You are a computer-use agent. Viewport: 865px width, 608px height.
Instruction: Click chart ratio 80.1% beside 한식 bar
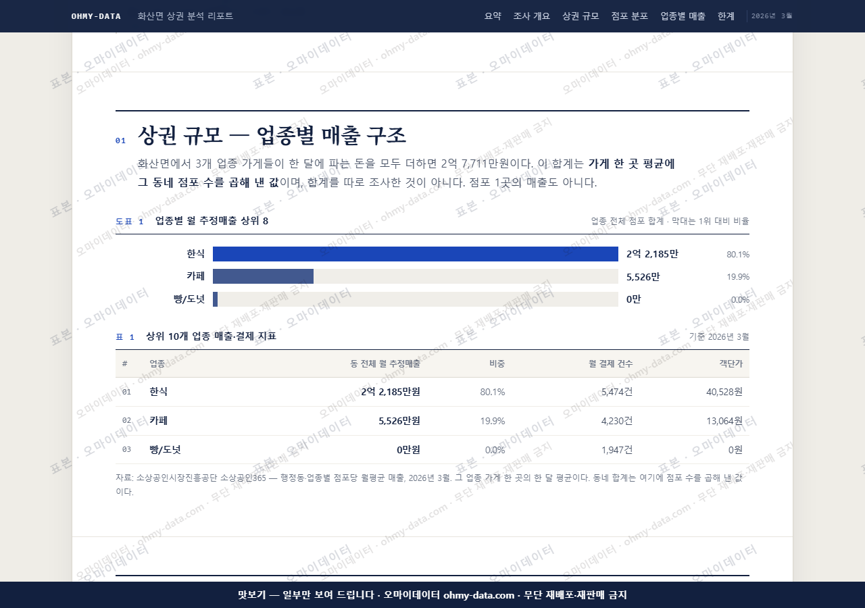(738, 255)
